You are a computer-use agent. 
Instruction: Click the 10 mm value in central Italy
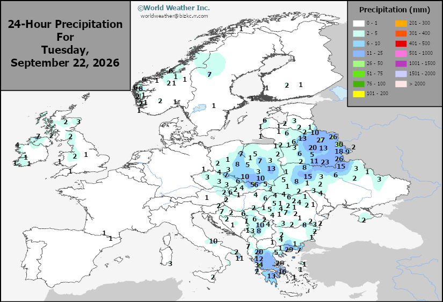coord(213,241)
